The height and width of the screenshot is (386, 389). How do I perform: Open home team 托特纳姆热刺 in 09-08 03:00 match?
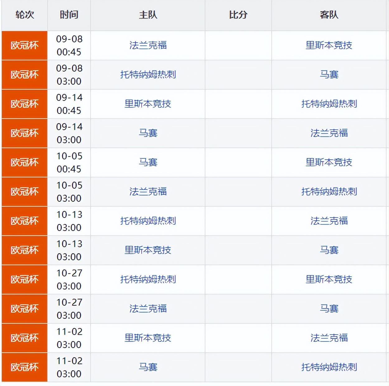(148, 75)
